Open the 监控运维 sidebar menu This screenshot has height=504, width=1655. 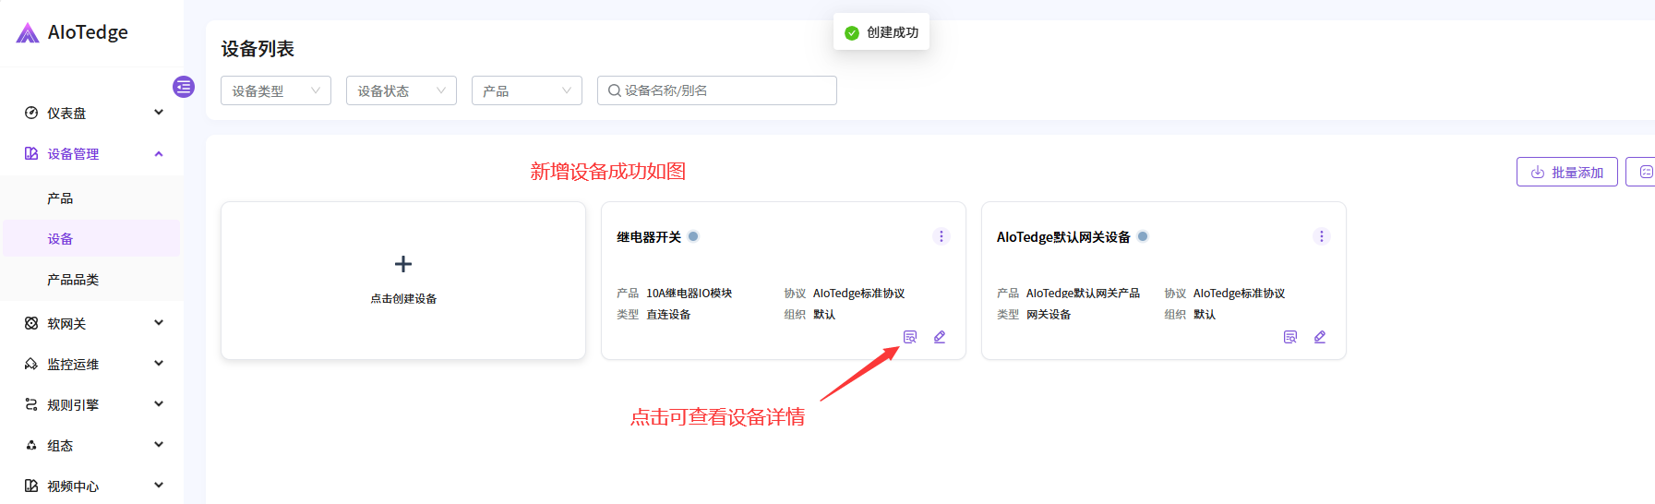coord(92,364)
